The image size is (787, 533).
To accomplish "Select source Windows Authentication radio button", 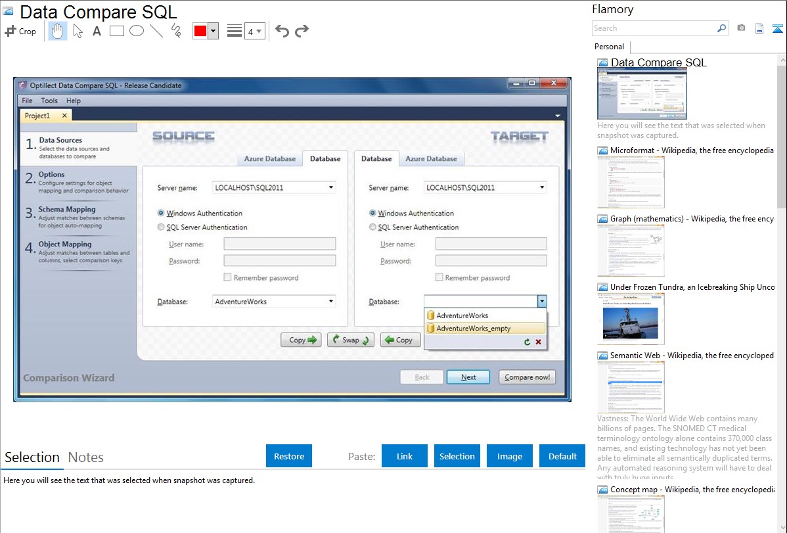I will (x=161, y=213).
